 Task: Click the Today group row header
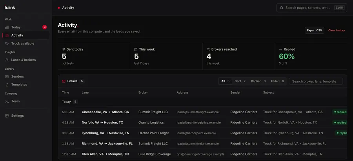[x=202, y=101]
